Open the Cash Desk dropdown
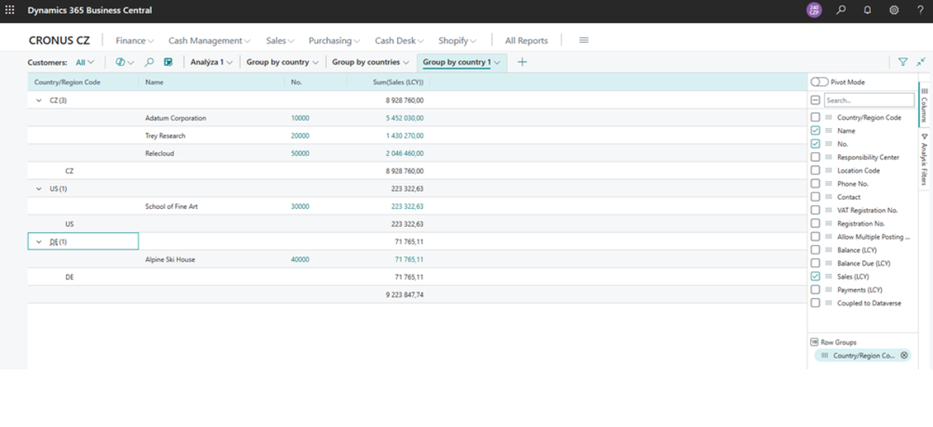Viewport: 933px width, 427px height. tap(400, 40)
